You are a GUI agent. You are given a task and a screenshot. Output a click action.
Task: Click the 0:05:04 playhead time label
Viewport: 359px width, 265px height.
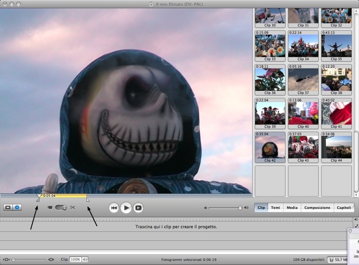click(x=49, y=196)
